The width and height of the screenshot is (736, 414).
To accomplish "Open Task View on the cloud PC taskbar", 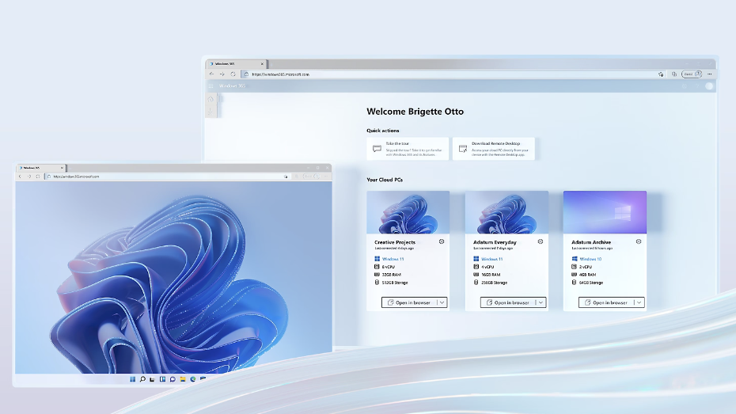I will coord(152,379).
